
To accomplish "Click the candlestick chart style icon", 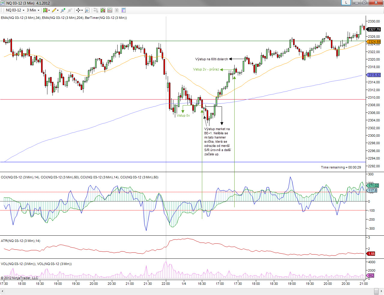I will pyautogui.click(x=45, y=10).
